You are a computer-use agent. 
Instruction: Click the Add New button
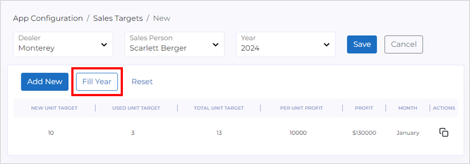(45, 82)
